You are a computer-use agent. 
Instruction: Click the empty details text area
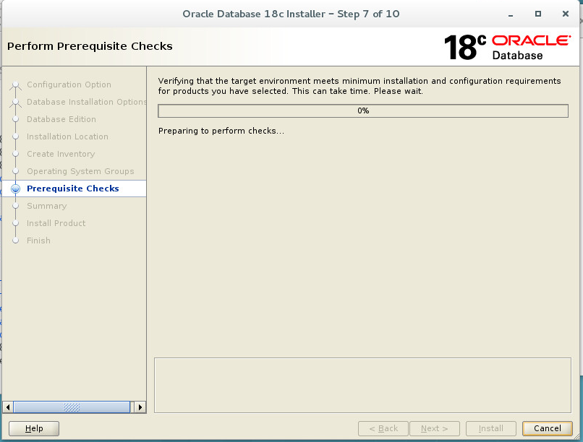pos(362,385)
